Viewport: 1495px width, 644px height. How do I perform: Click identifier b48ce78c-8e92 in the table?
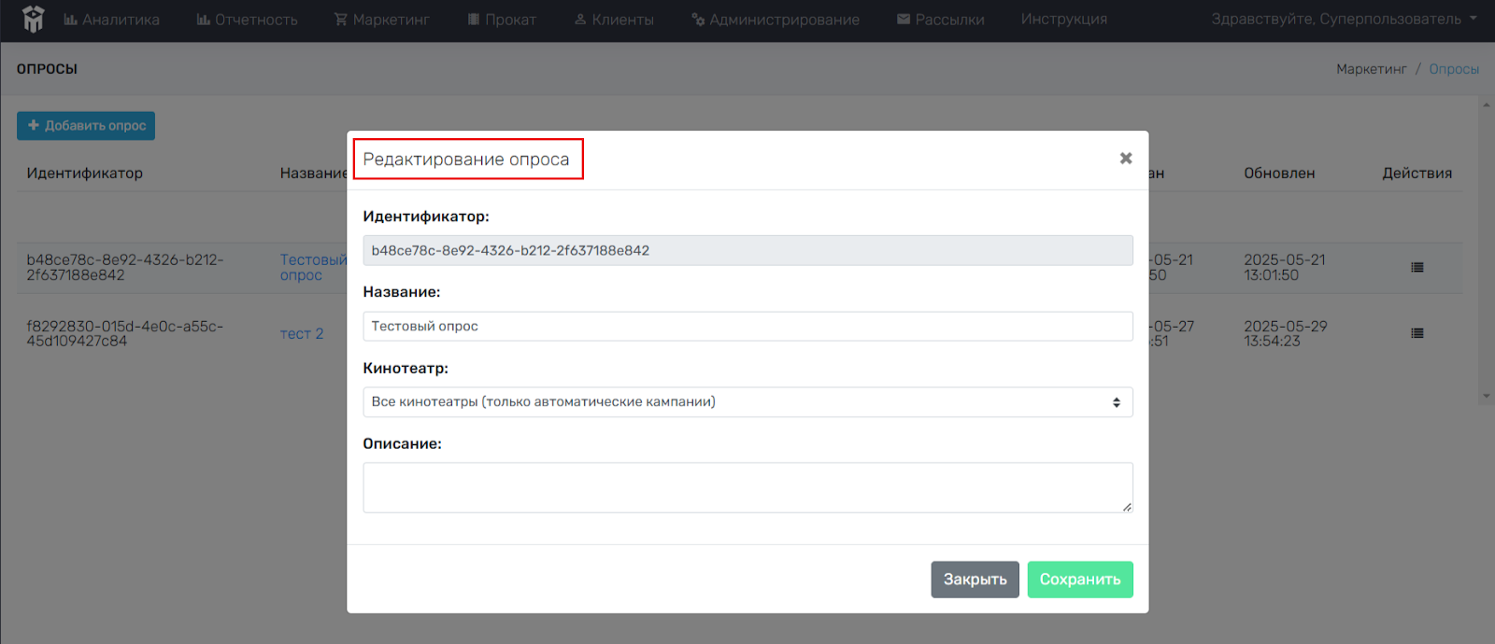click(125, 268)
